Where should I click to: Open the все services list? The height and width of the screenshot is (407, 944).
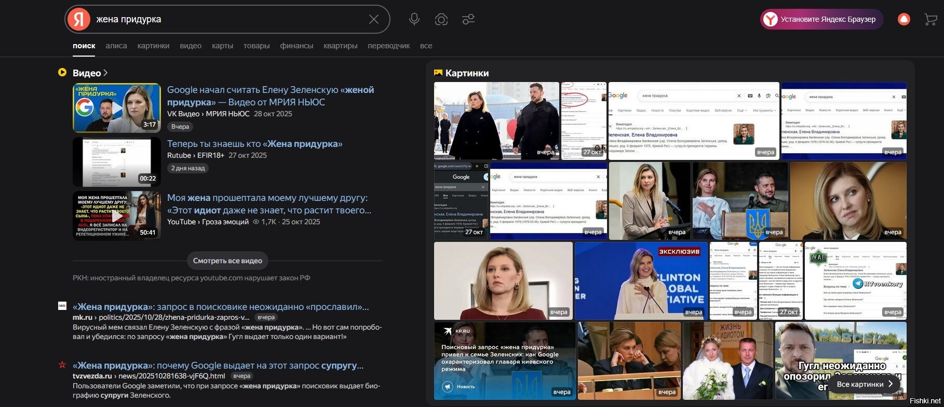(x=426, y=46)
